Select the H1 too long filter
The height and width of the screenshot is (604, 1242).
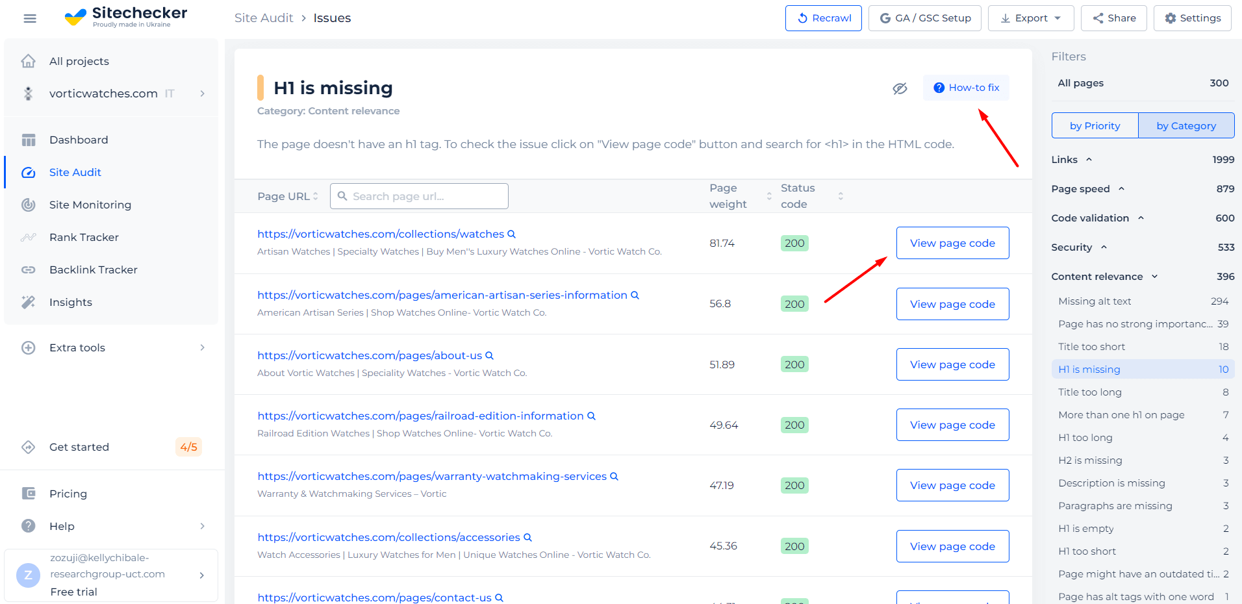coord(1143,438)
